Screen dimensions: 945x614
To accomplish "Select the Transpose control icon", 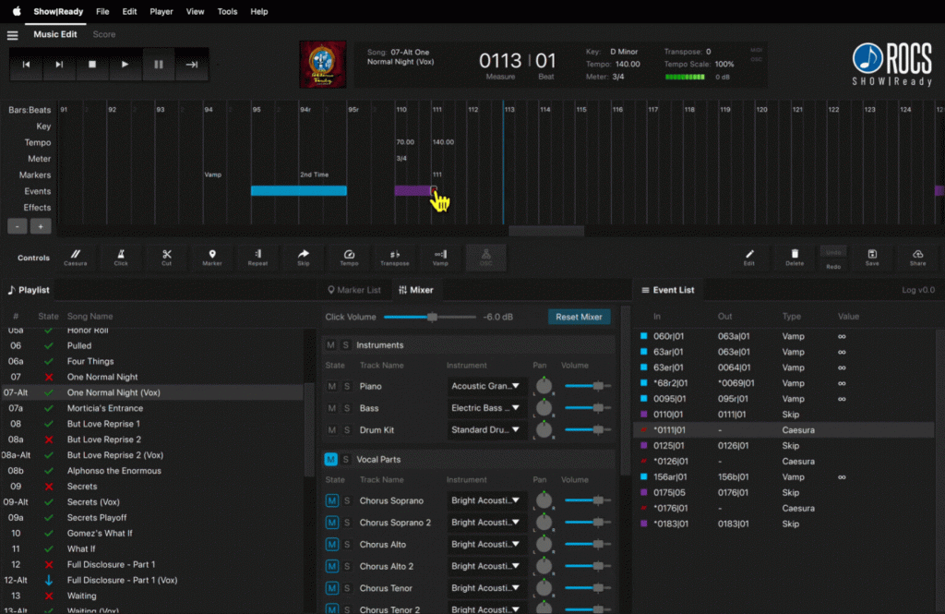I will pos(394,254).
